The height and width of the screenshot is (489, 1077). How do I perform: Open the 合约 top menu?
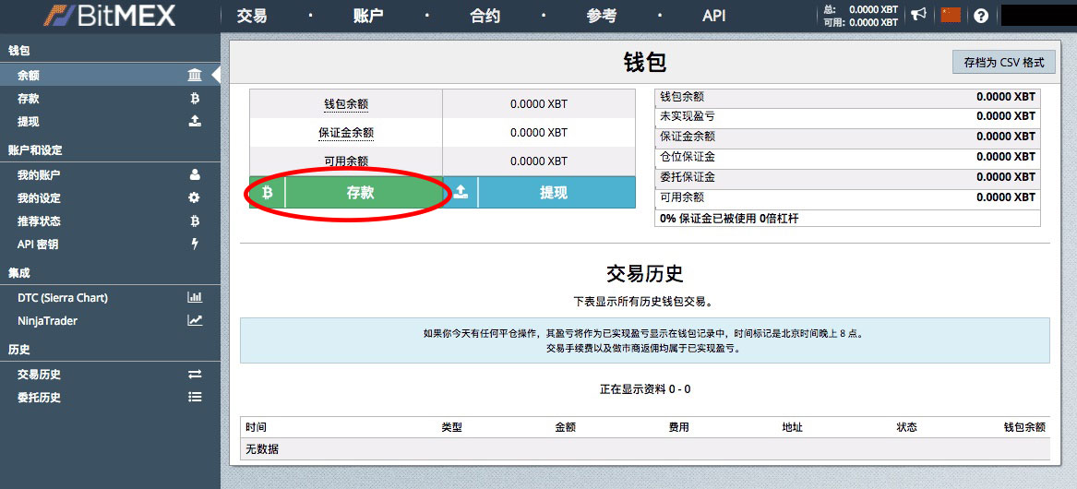tap(485, 15)
